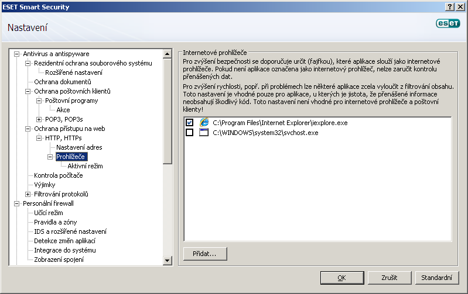Confirm settings with OK button
The height and width of the screenshot is (294, 468).
(x=342, y=278)
